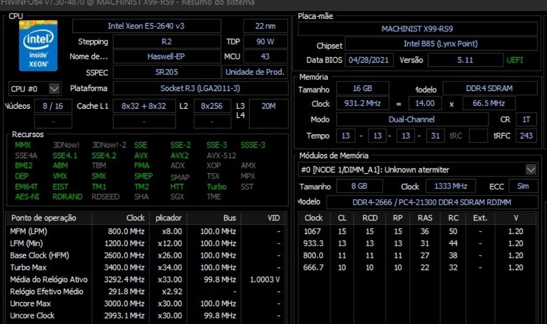The image size is (547, 324).
Task: Select the Relógio Efetivo Médio row
Action: point(146,292)
